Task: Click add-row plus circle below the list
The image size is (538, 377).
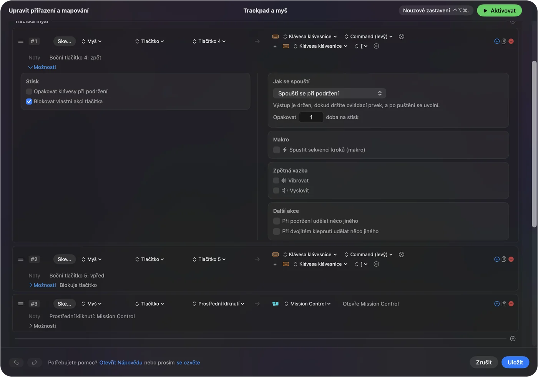Action: point(513,339)
